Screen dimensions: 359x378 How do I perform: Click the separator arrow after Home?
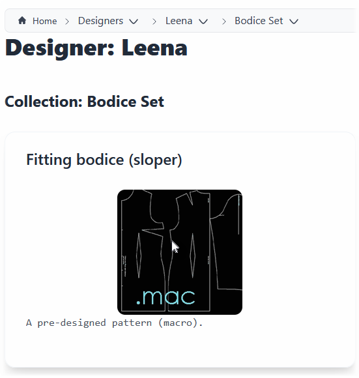coord(67,22)
